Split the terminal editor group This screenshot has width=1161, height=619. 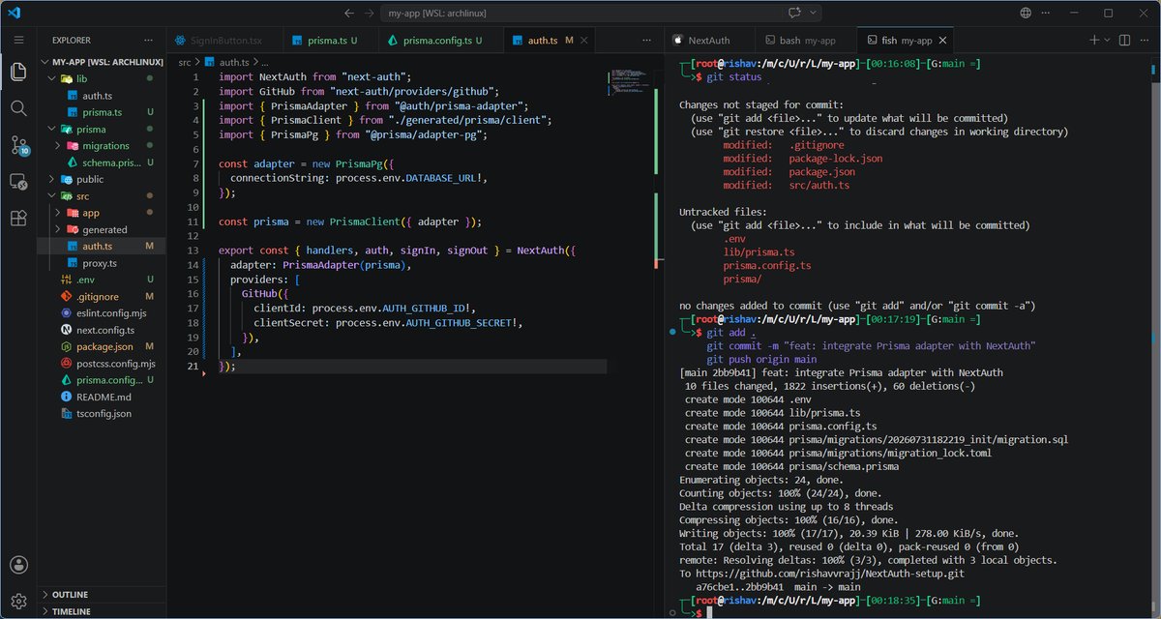pyautogui.click(x=1125, y=40)
